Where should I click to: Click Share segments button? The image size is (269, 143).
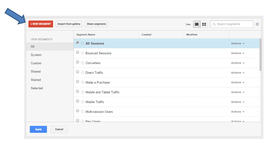(96, 24)
